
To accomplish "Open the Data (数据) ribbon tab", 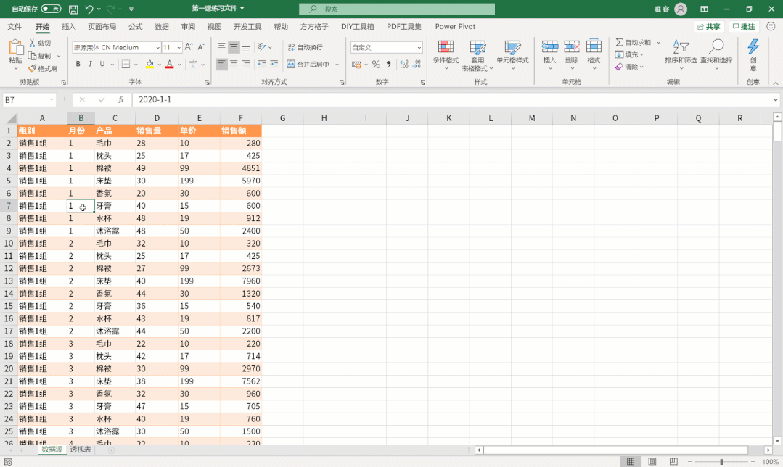I will pyautogui.click(x=161, y=26).
